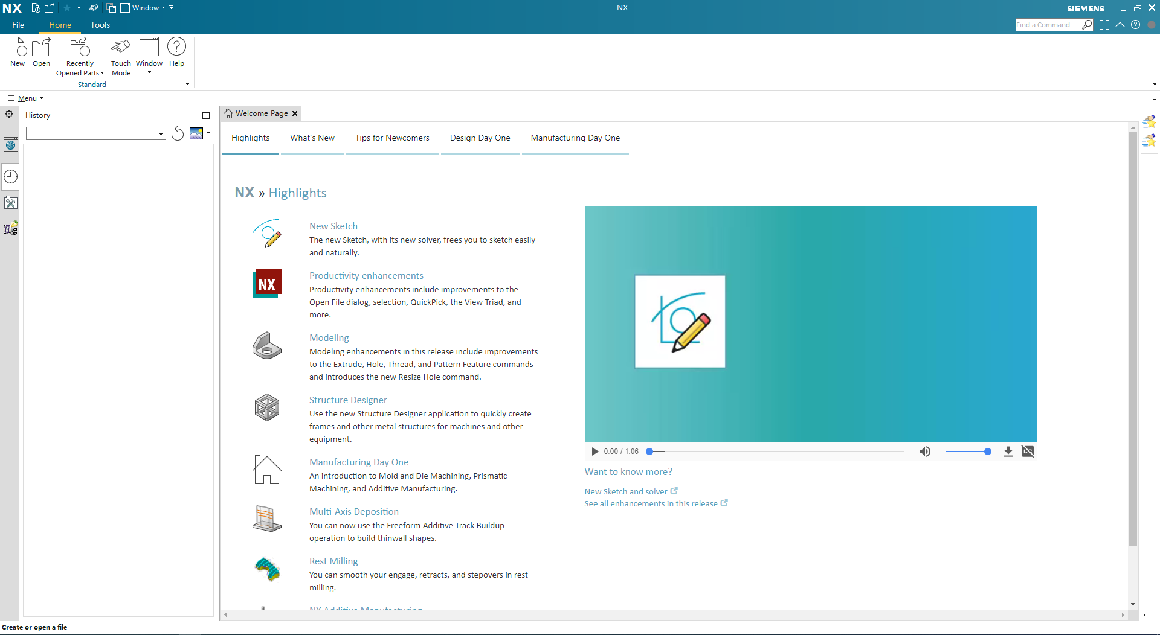Download the highlights video
1160x635 pixels.
coord(1008,452)
